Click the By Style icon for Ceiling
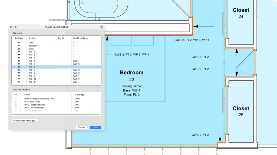 19,49
